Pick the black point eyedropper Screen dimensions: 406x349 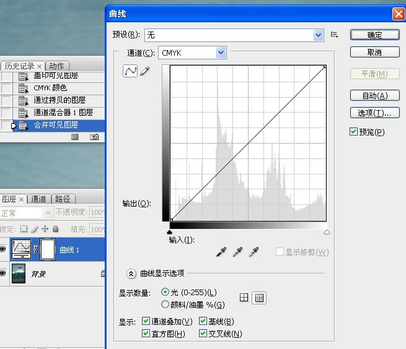pyautogui.click(x=221, y=252)
